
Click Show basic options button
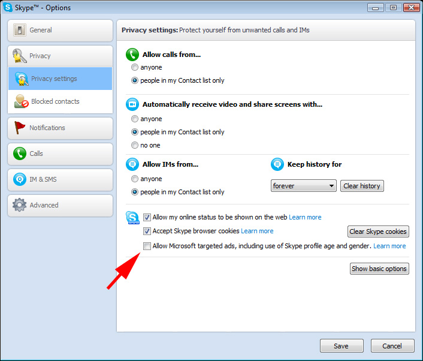(x=379, y=269)
